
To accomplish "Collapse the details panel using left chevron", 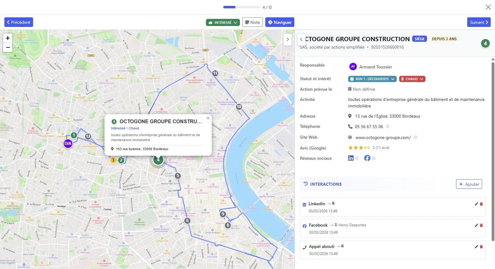I will [x=301, y=39].
